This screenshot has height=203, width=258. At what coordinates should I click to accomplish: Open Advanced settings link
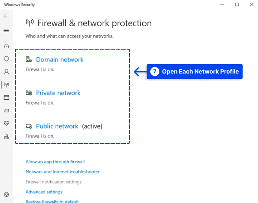44,192
